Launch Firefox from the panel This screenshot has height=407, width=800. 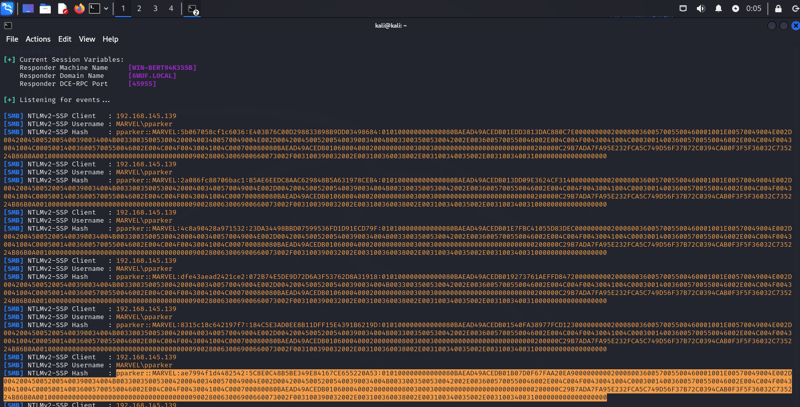[79, 9]
